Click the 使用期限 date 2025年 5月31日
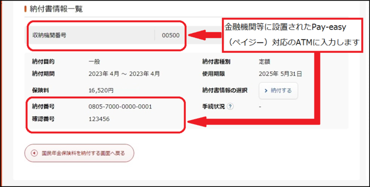This screenshot has width=370, height=187. [280, 74]
